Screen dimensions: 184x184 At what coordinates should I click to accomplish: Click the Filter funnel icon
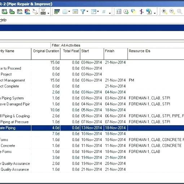pyautogui.click(x=83, y=12)
